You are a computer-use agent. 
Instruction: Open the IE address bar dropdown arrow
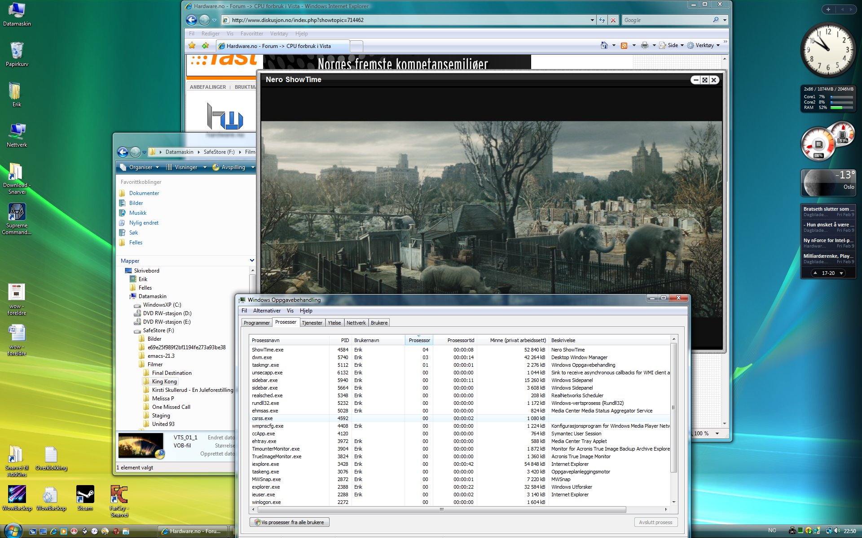(592, 20)
